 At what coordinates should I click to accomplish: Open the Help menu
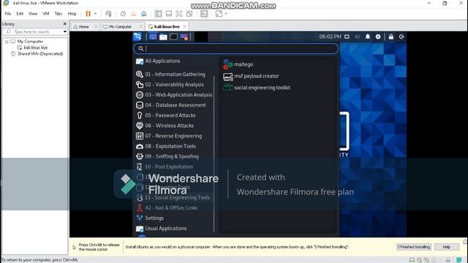pos(72,14)
